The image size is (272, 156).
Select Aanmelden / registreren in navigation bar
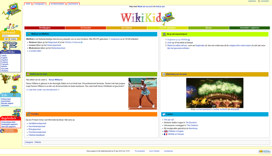pos(250,28)
